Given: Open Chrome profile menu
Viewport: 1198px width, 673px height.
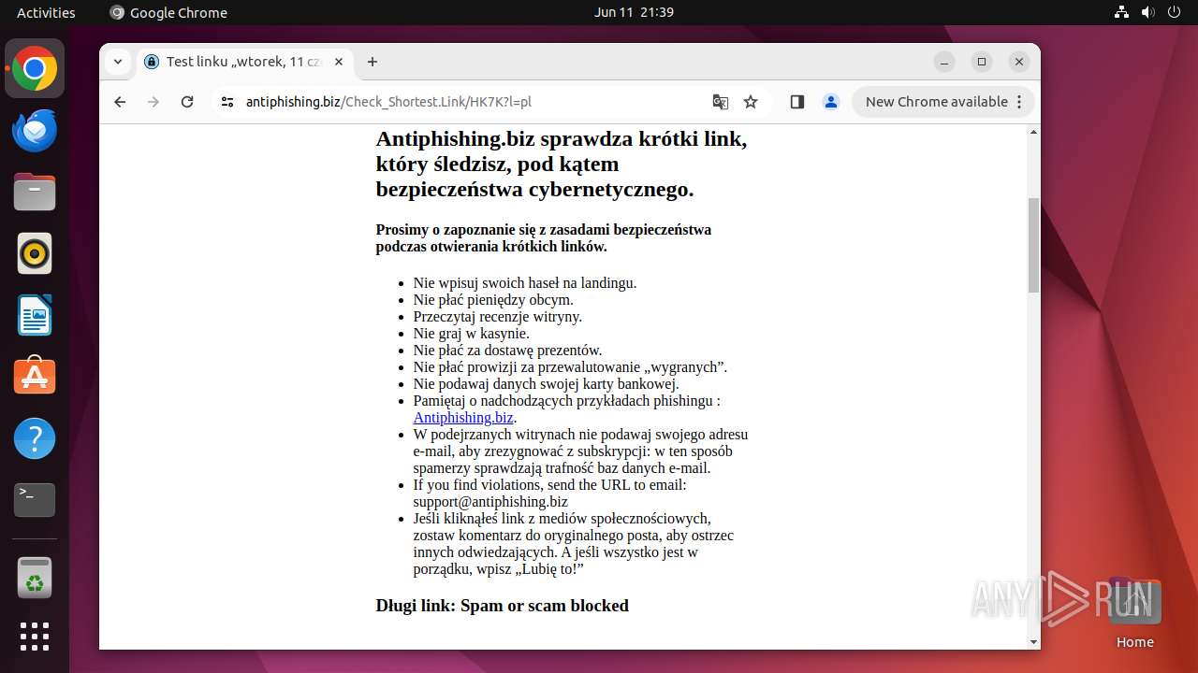Looking at the screenshot, I should [831, 102].
